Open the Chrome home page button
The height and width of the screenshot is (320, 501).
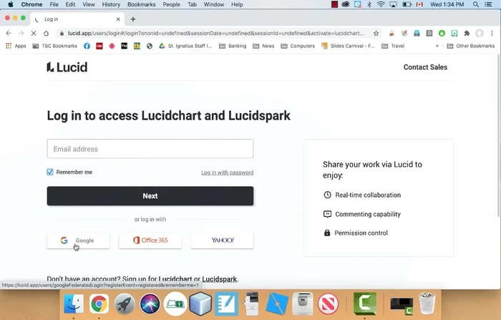pos(46,33)
